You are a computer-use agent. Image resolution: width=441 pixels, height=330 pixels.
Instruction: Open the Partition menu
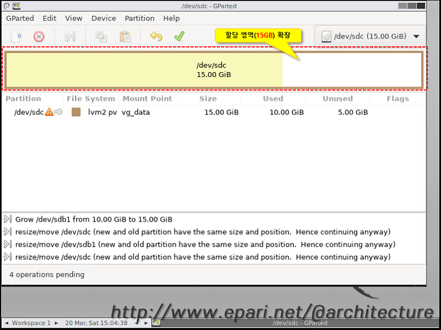[139, 18]
